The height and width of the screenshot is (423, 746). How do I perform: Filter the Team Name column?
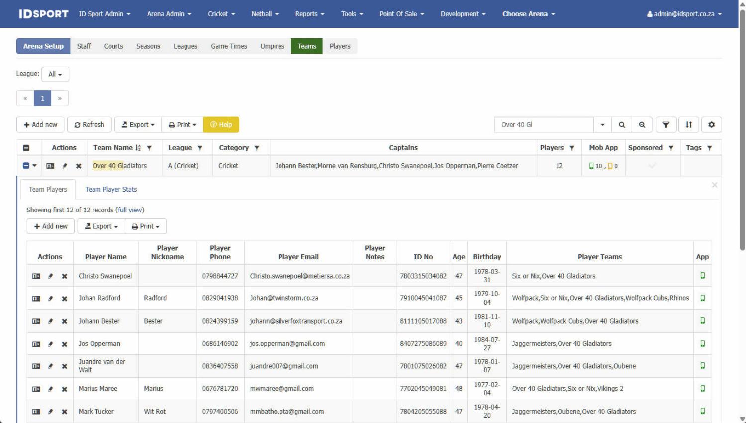(x=149, y=148)
